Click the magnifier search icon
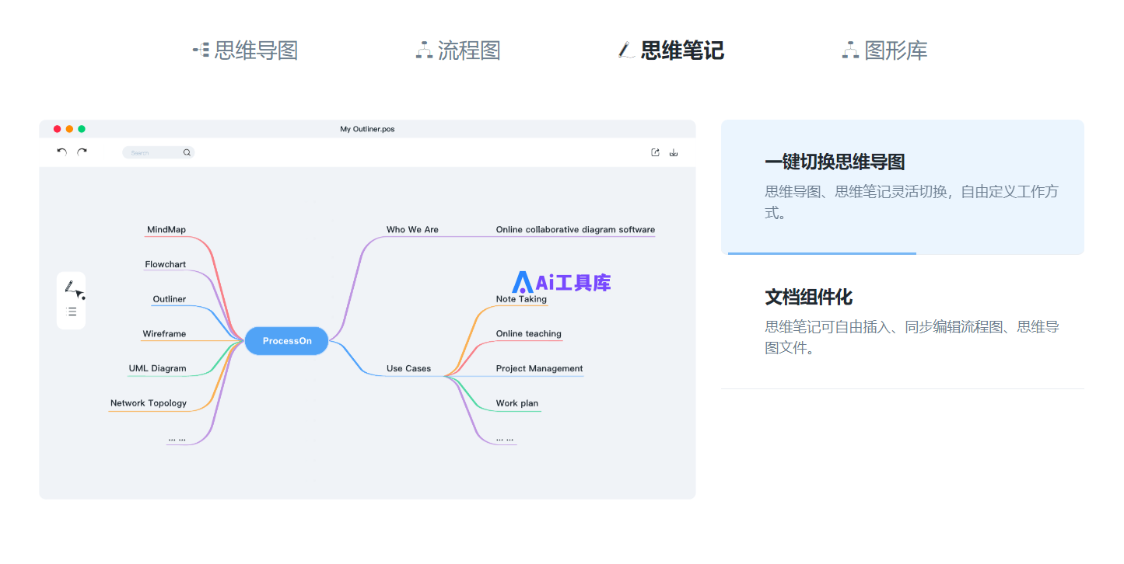Image resolution: width=1124 pixels, height=564 pixels. click(x=187, y=152)
